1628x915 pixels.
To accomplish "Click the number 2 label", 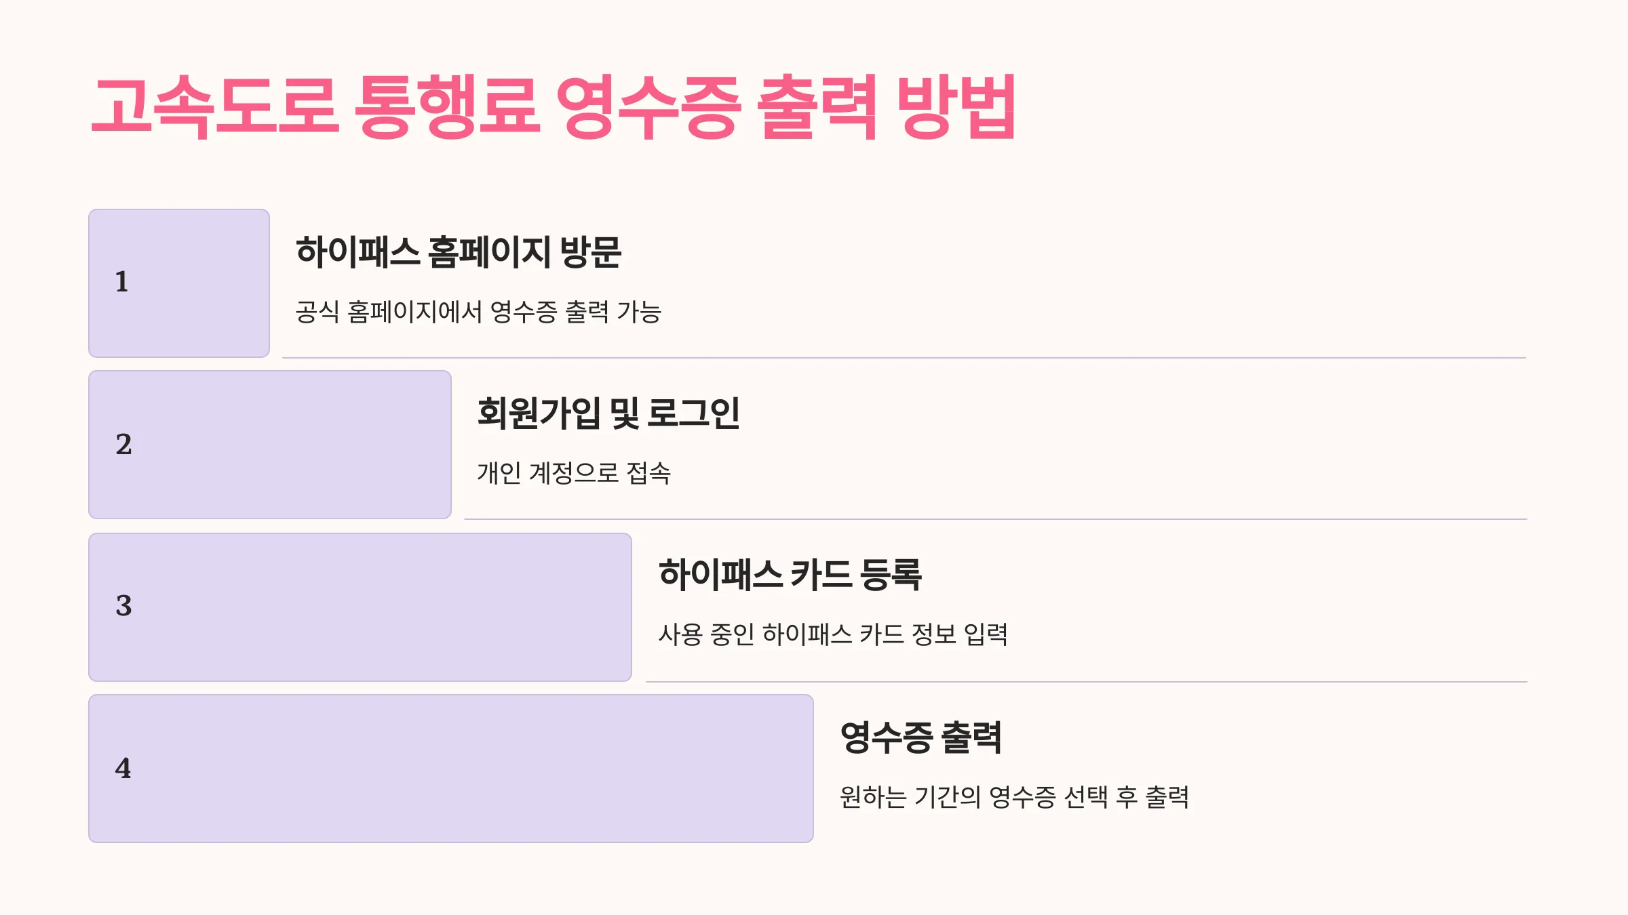I will pos(123,445).
